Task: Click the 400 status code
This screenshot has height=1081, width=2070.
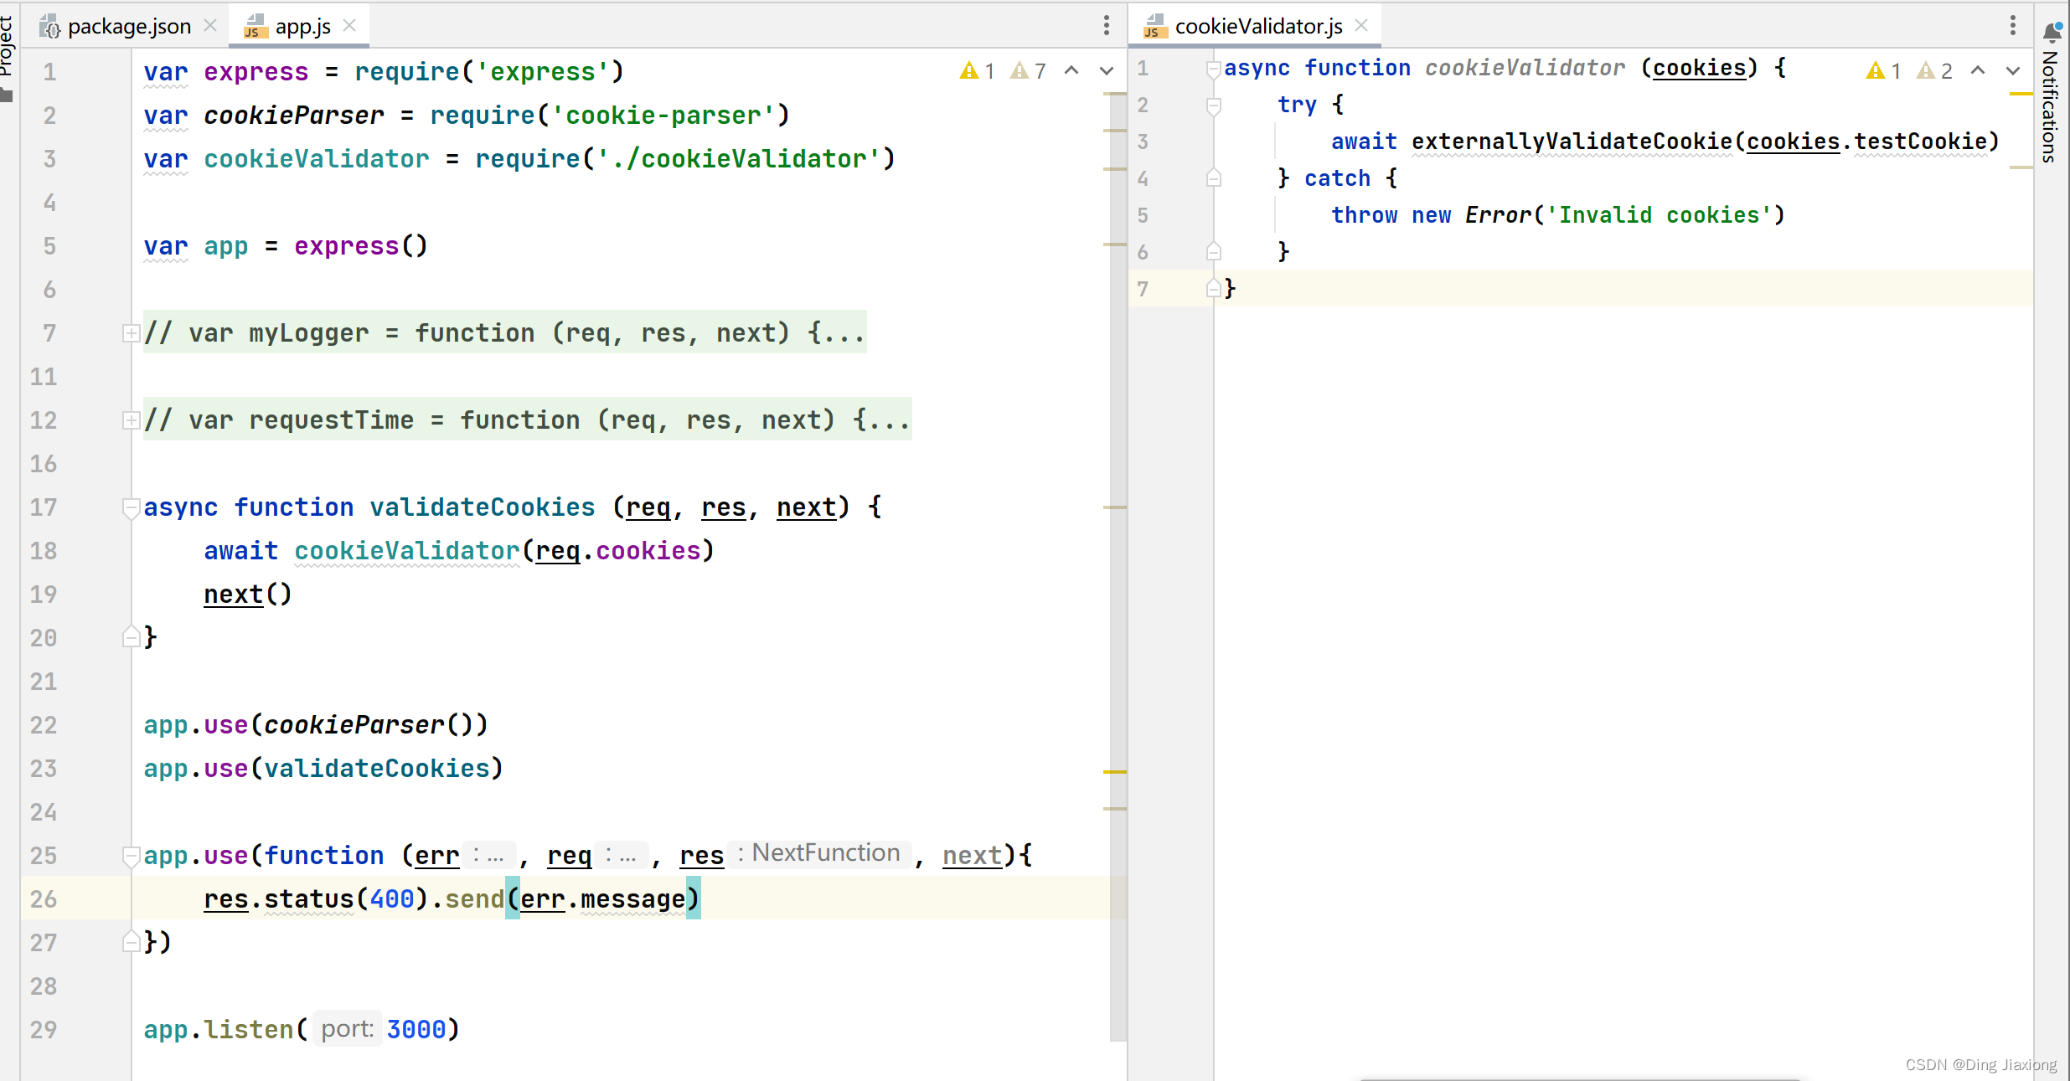Action: [392, 899]
